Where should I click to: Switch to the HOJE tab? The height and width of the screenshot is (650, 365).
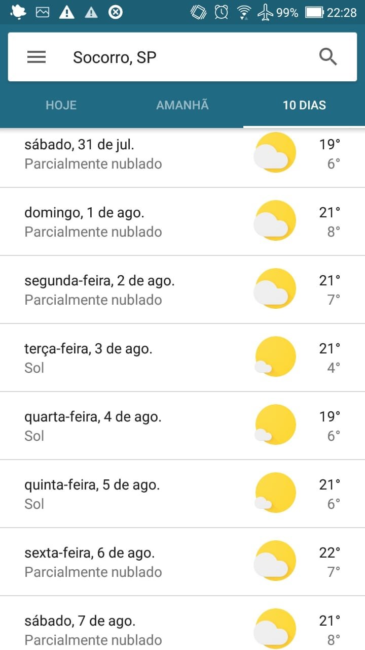point(61,105)
